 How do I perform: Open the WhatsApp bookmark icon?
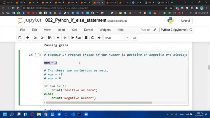(18, 13)
